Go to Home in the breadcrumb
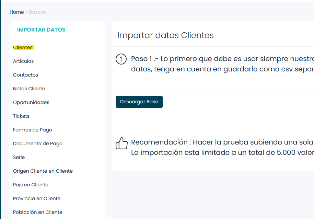 click(16, 12)
